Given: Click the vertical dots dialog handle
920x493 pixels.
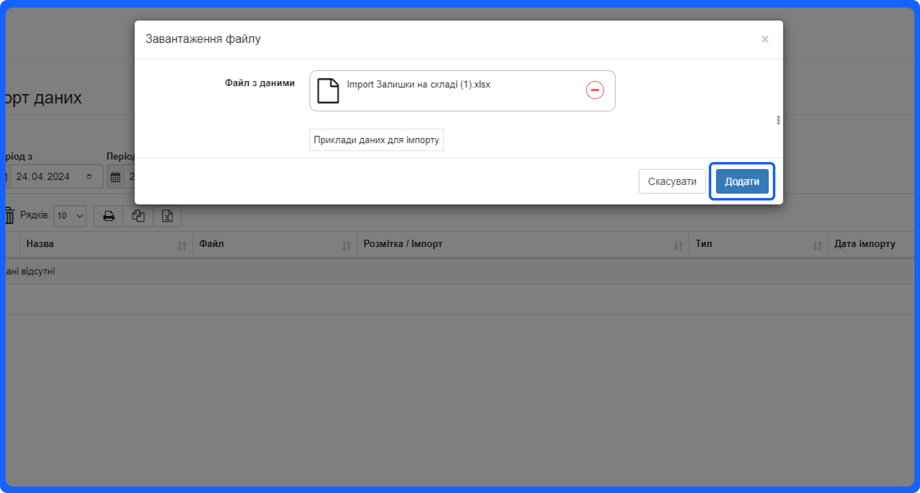Looking at the screenshot, I should pyautogui.click(x=778, y=120).
